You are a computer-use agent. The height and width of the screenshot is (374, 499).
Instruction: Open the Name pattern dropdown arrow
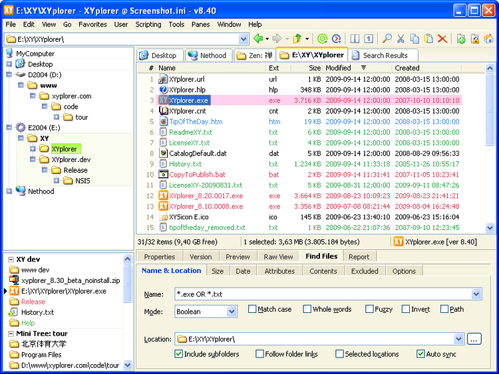(x=476, y=294)
